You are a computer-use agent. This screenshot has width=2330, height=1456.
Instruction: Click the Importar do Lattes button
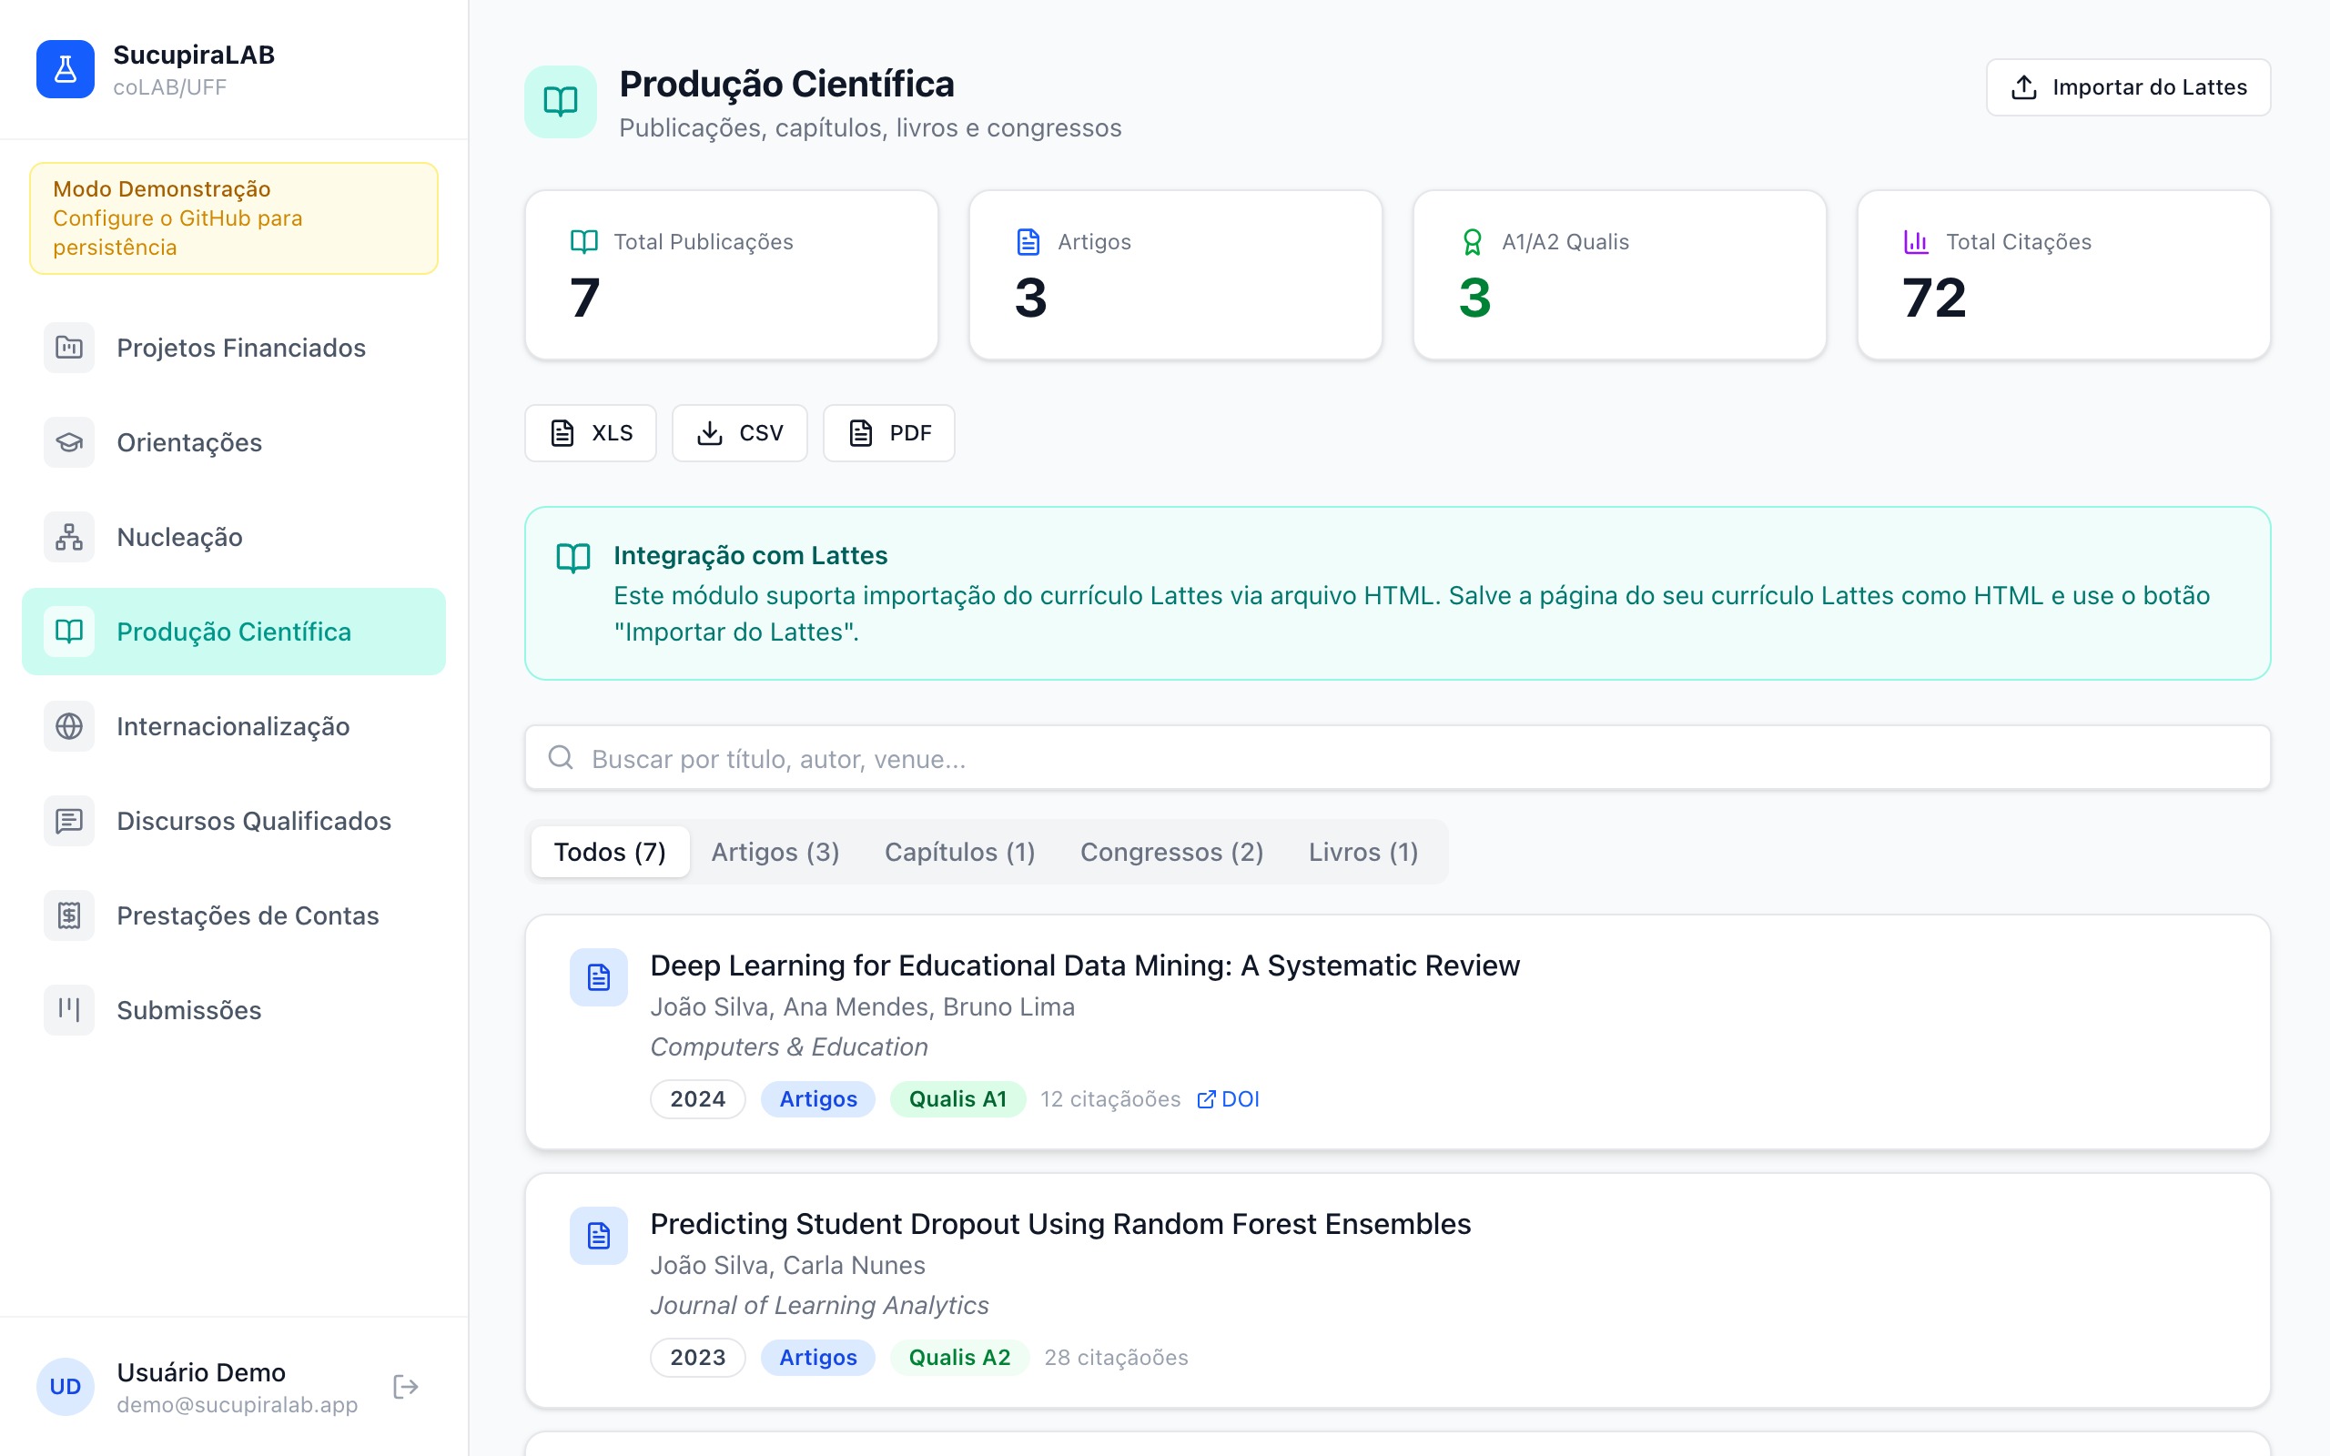(2128, 87)
